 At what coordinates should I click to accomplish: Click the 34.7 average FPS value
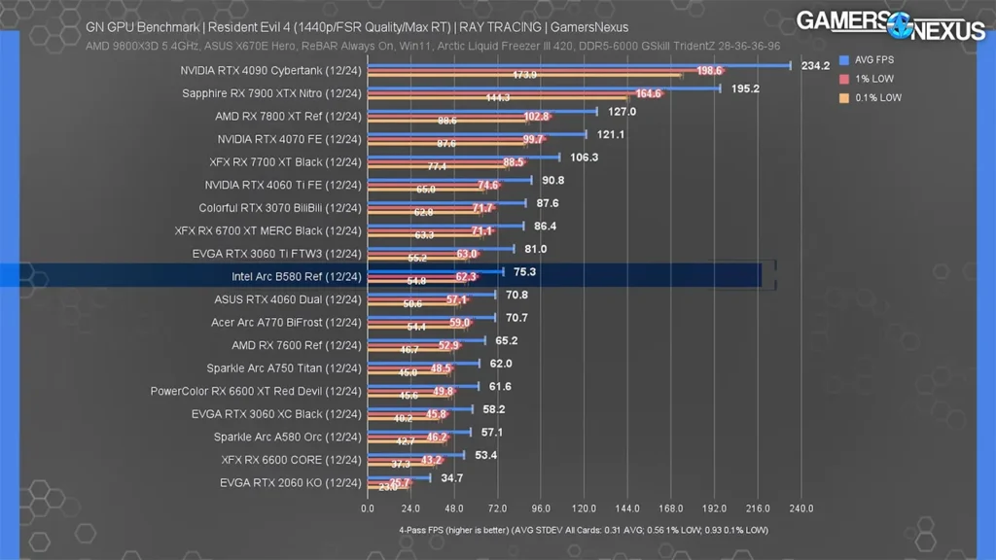click(451, 478)
